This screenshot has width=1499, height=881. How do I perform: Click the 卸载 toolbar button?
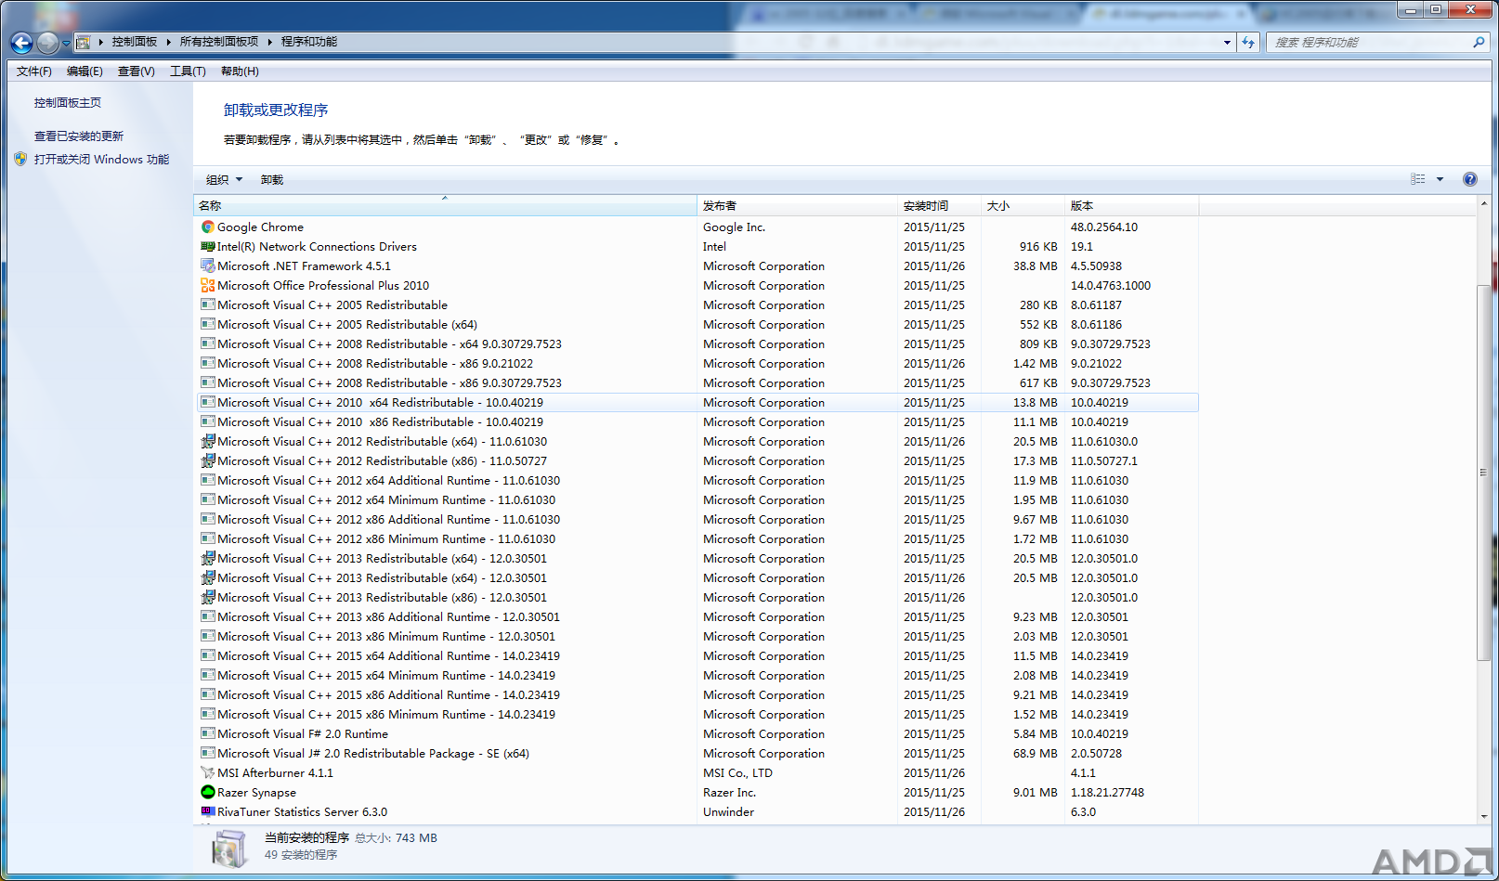(x=272, y=180)
